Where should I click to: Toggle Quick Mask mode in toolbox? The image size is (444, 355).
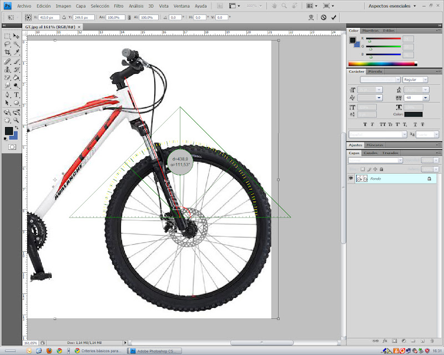pyautogui.click(x=12, y=147)
